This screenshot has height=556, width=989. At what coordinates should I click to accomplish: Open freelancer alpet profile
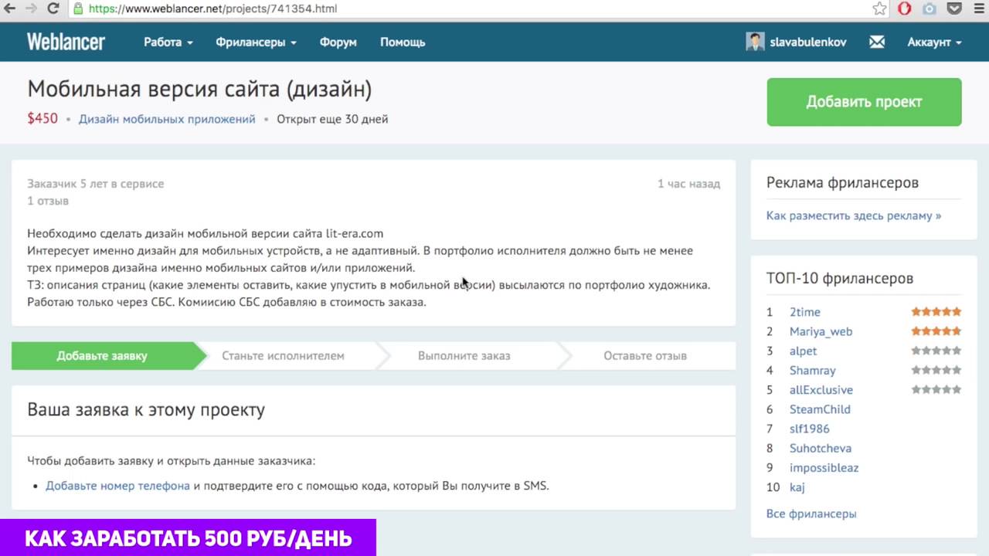803,351
